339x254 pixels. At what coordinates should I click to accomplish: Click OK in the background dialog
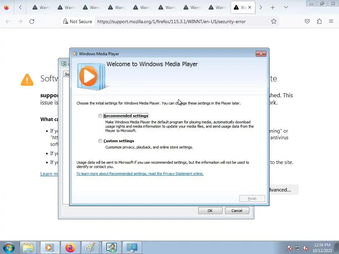(210, 211)
